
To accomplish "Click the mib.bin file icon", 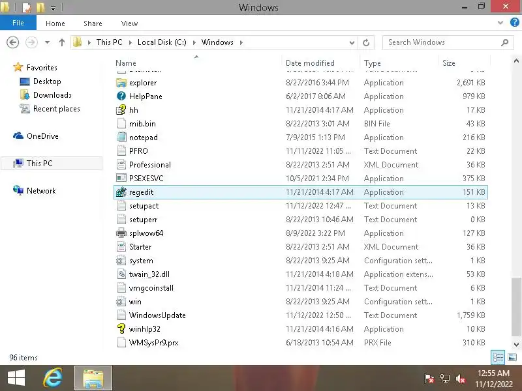I will 121,124.
